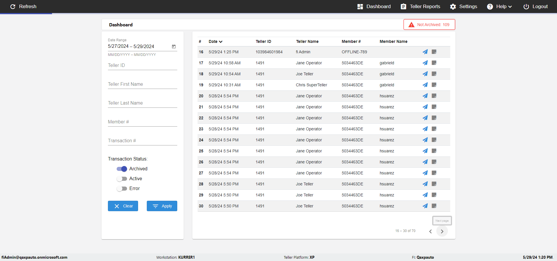This screenshot has height=261, width=557.
Task: Apply the current filters
Action: click(162, 206)
